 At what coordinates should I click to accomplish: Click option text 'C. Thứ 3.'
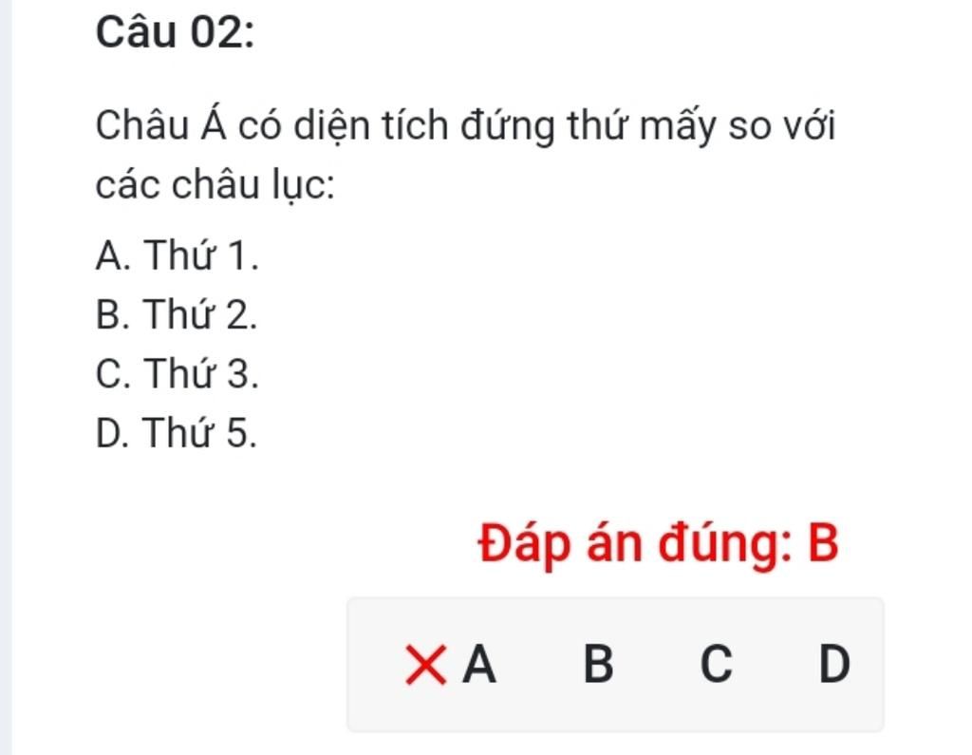177,373
